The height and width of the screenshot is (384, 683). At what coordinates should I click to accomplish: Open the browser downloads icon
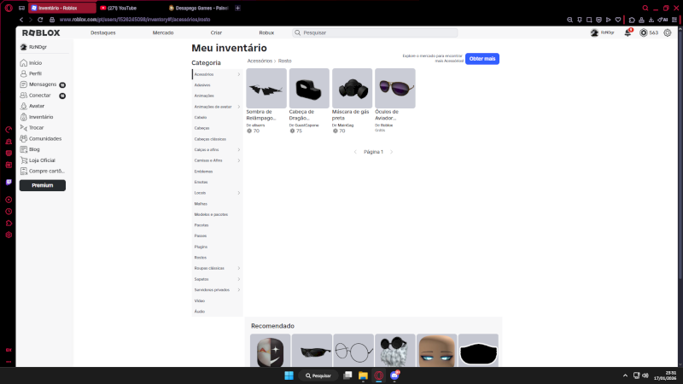[651, 20]
